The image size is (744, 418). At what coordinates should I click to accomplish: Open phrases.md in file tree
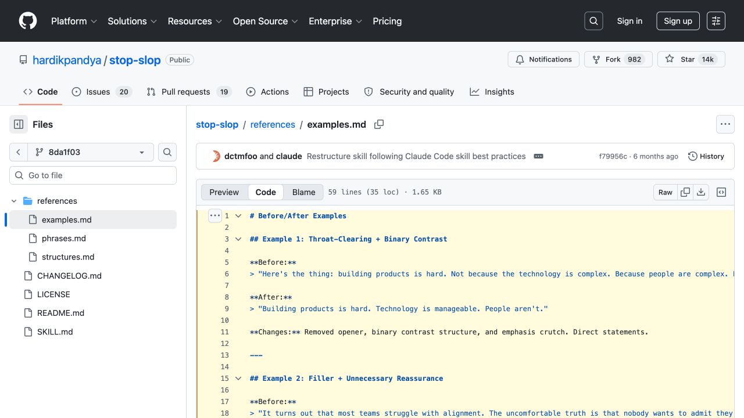(63, 239)
